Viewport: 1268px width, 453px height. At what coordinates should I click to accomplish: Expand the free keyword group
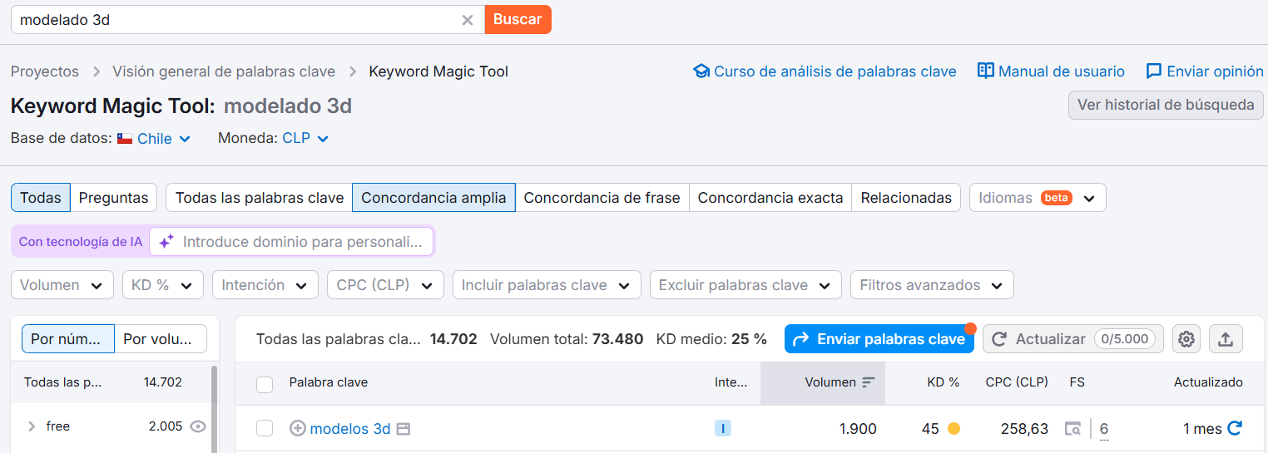pos(32,426)
